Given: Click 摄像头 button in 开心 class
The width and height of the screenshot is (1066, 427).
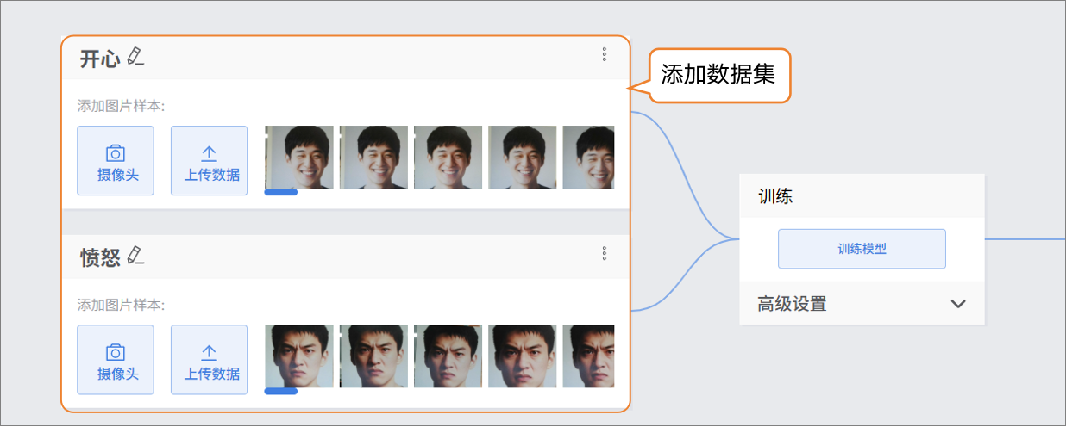Looking at the screenshot, I should (x=116, y=161).
